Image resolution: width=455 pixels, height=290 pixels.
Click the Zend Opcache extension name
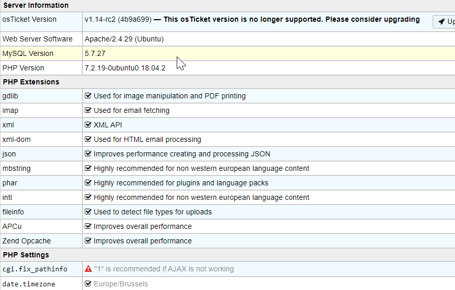pos(26,241)
